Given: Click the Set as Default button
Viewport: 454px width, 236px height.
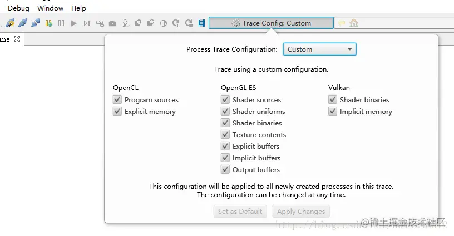Looking at the screenshot, I should coord(240,212).
